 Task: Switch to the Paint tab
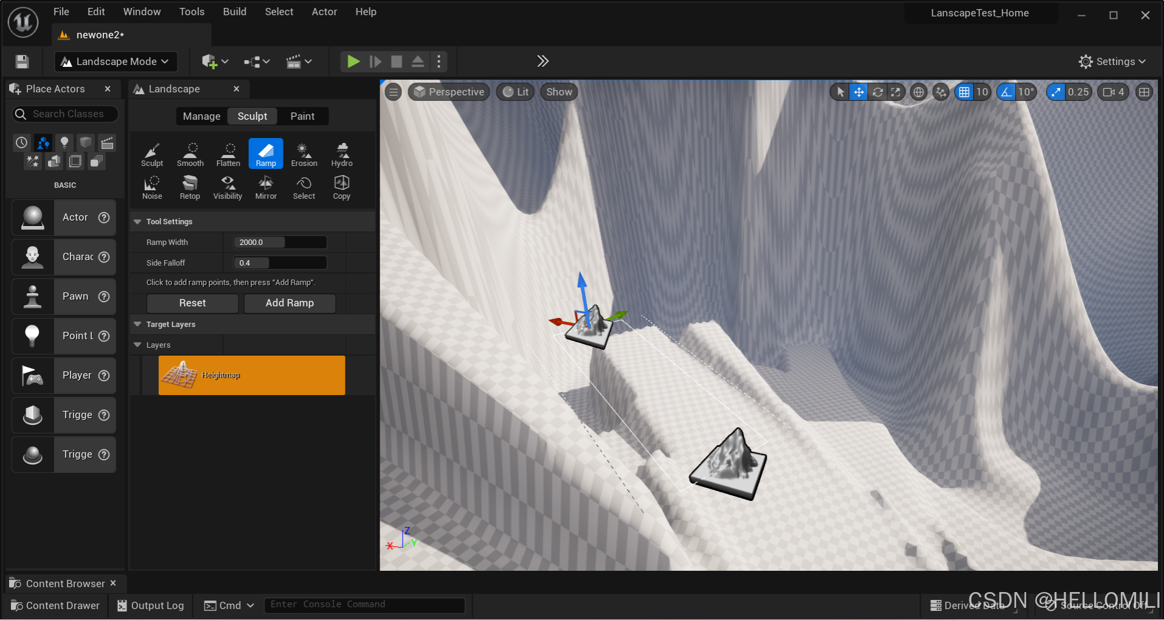coord(302,116)
